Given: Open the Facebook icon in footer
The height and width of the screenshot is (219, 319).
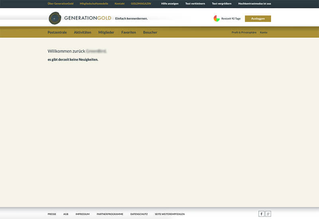Looking at the screenshot, I should pyautogui.click(x=261, y=214).
